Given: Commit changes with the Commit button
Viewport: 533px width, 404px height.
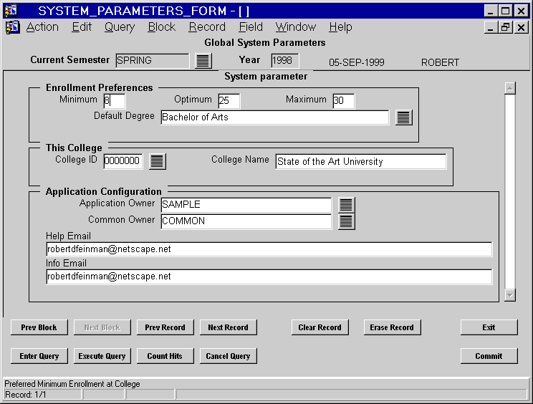Looking at the screenshot, I should pos(489,356).
